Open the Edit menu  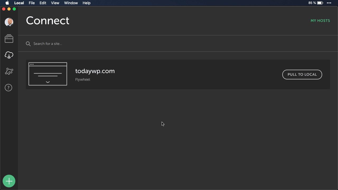pyautogui.click(x=43, y=3)
